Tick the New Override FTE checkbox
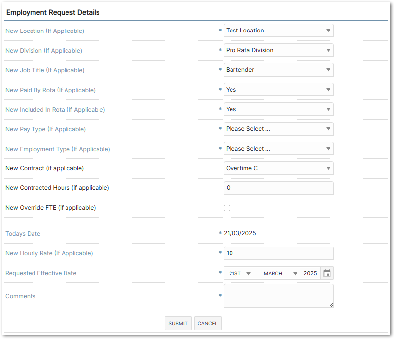 tap(227, 208)
